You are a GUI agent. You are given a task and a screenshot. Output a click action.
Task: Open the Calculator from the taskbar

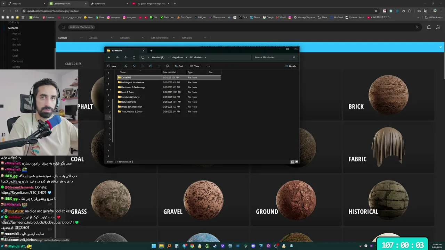[x=177, y=246]
